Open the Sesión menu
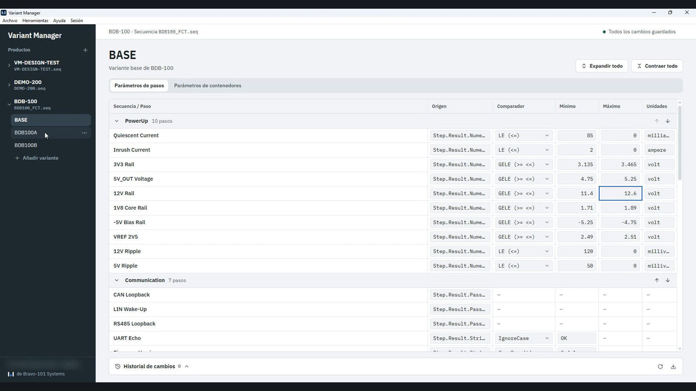The height and width of the screenshot is (391, 696). (x=77, y=20)
